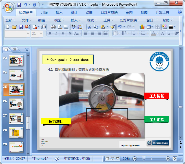Screen dimensions: 185x164
Task: Apply text Shadow formatting
Action: 70,33
